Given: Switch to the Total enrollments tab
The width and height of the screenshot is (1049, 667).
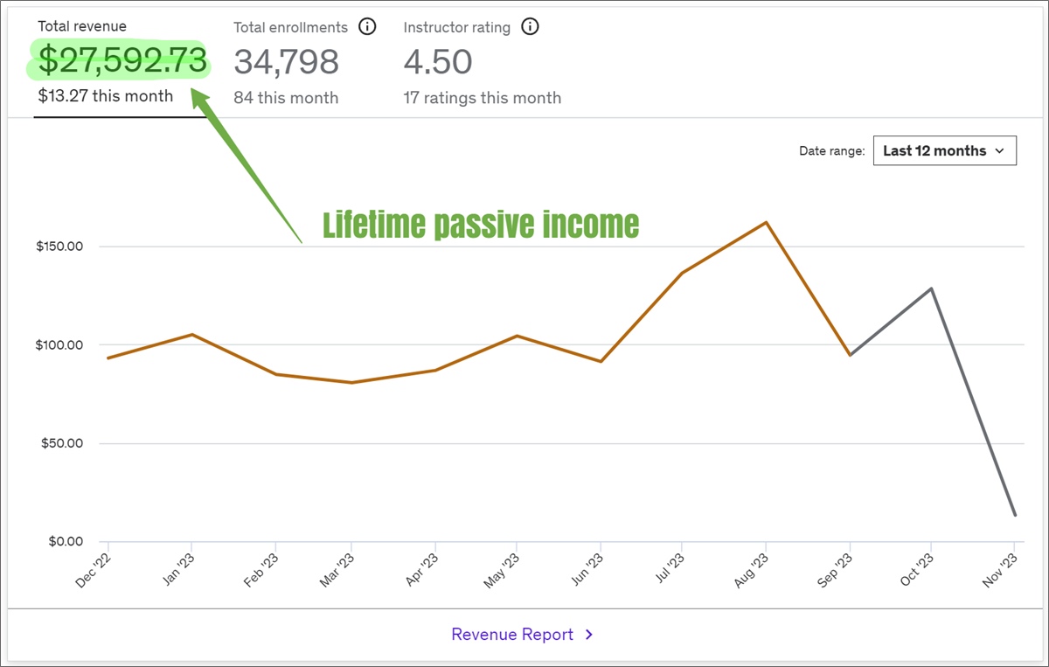Looking at the screenshot, I should pyautogui.click(x=290, y=27).
